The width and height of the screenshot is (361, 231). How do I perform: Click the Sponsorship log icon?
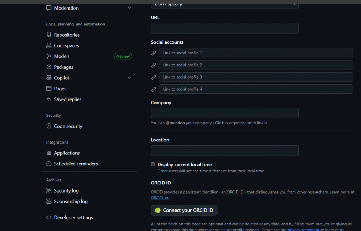tap(49, 201)
